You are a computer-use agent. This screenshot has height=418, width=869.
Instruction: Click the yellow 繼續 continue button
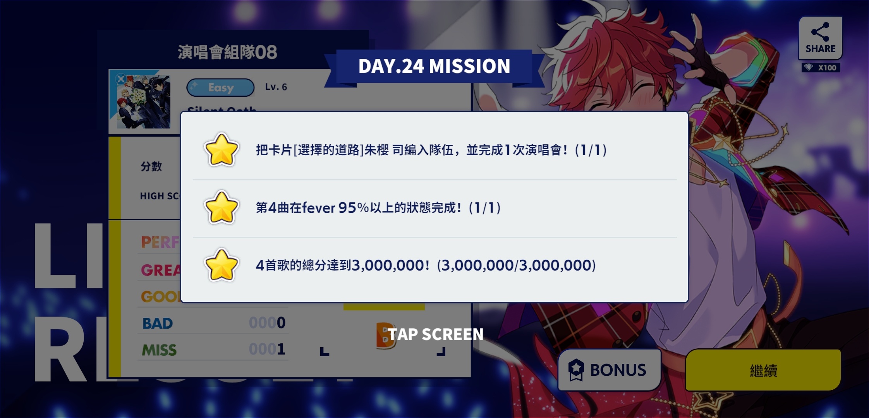tap(763, 370)
